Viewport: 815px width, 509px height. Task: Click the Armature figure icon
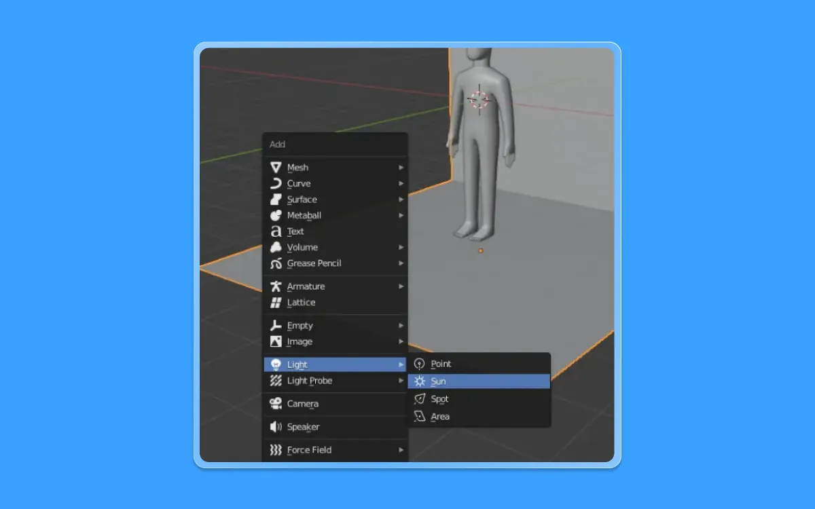click(x=276, y=286)
